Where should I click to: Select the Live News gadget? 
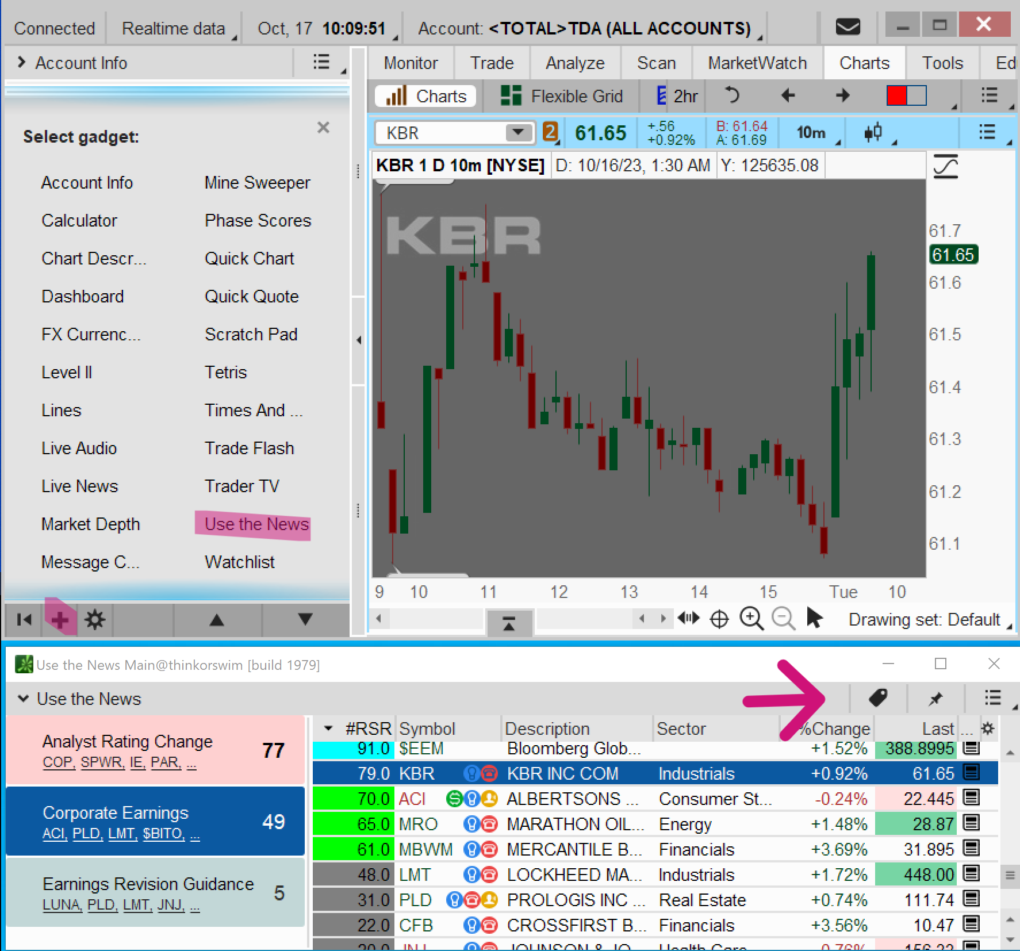[79, 486]
